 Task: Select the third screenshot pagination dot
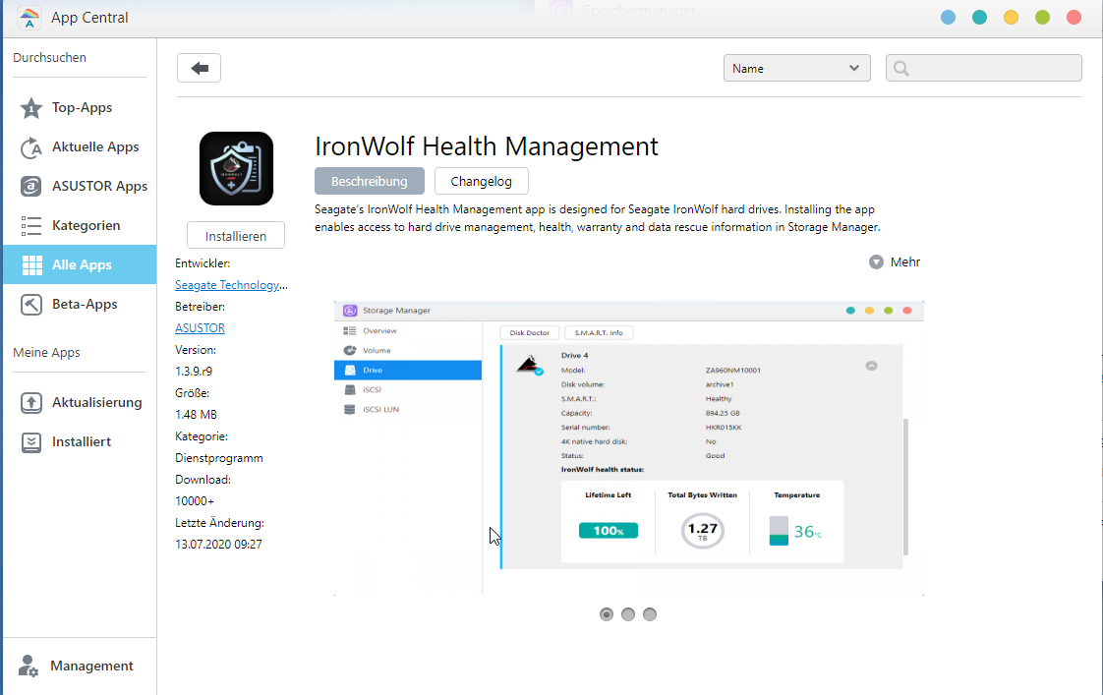[x=650, y=614]
